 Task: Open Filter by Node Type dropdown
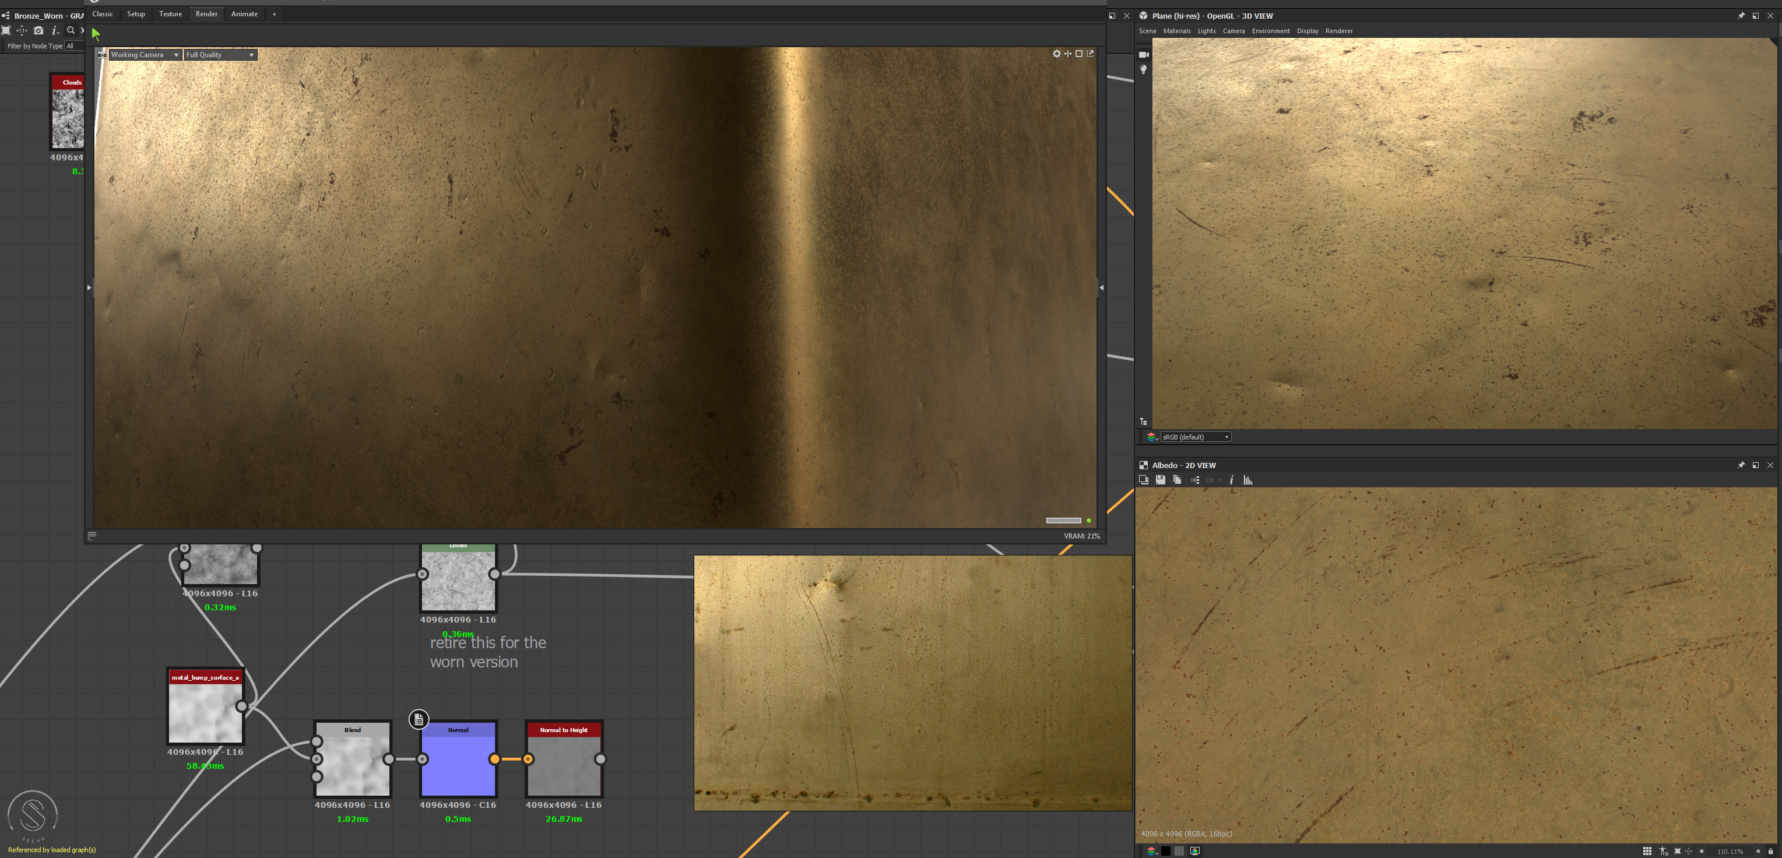pos(74,45)
